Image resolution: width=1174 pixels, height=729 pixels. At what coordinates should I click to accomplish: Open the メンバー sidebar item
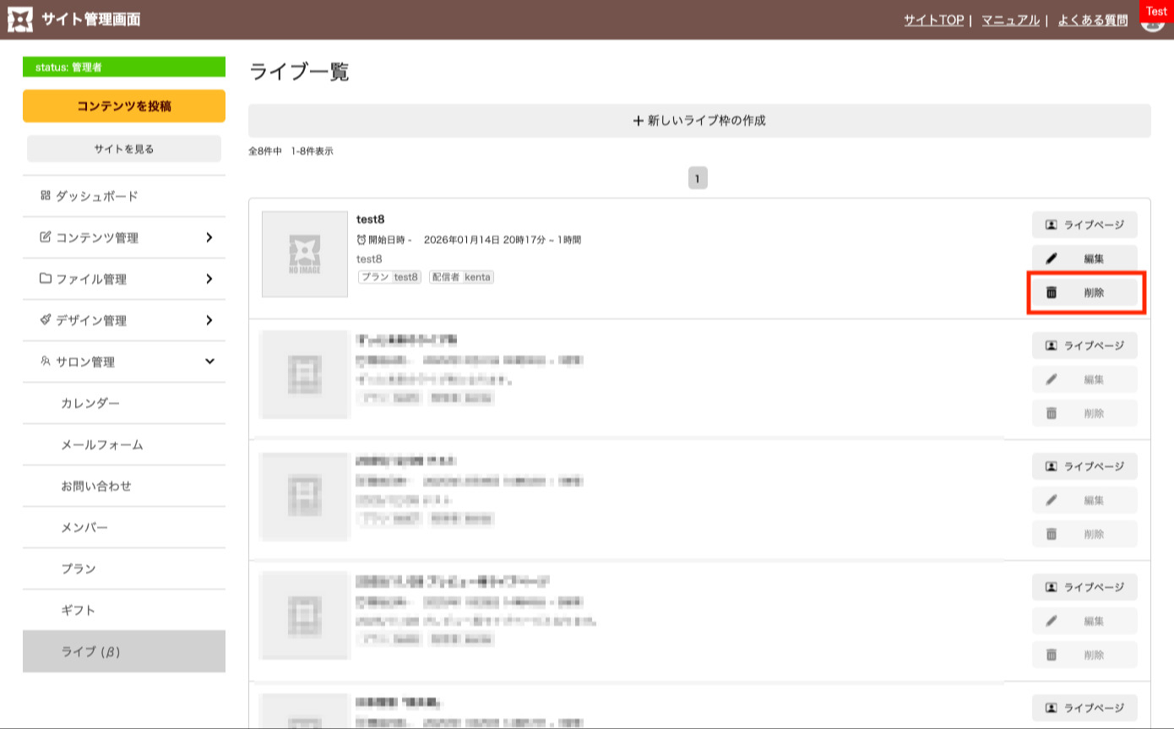pyautogui.click(x=84, y=528)
